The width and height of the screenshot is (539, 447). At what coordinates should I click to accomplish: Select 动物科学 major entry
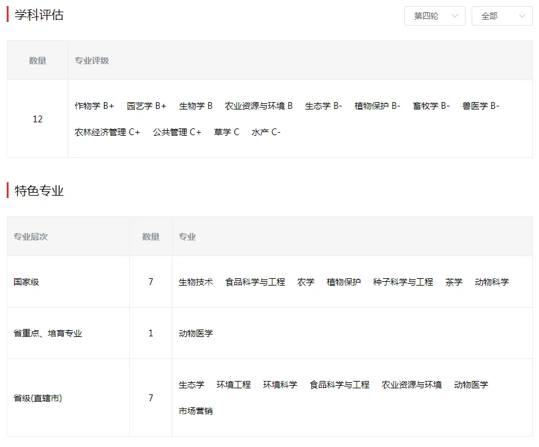click(492, 282)
